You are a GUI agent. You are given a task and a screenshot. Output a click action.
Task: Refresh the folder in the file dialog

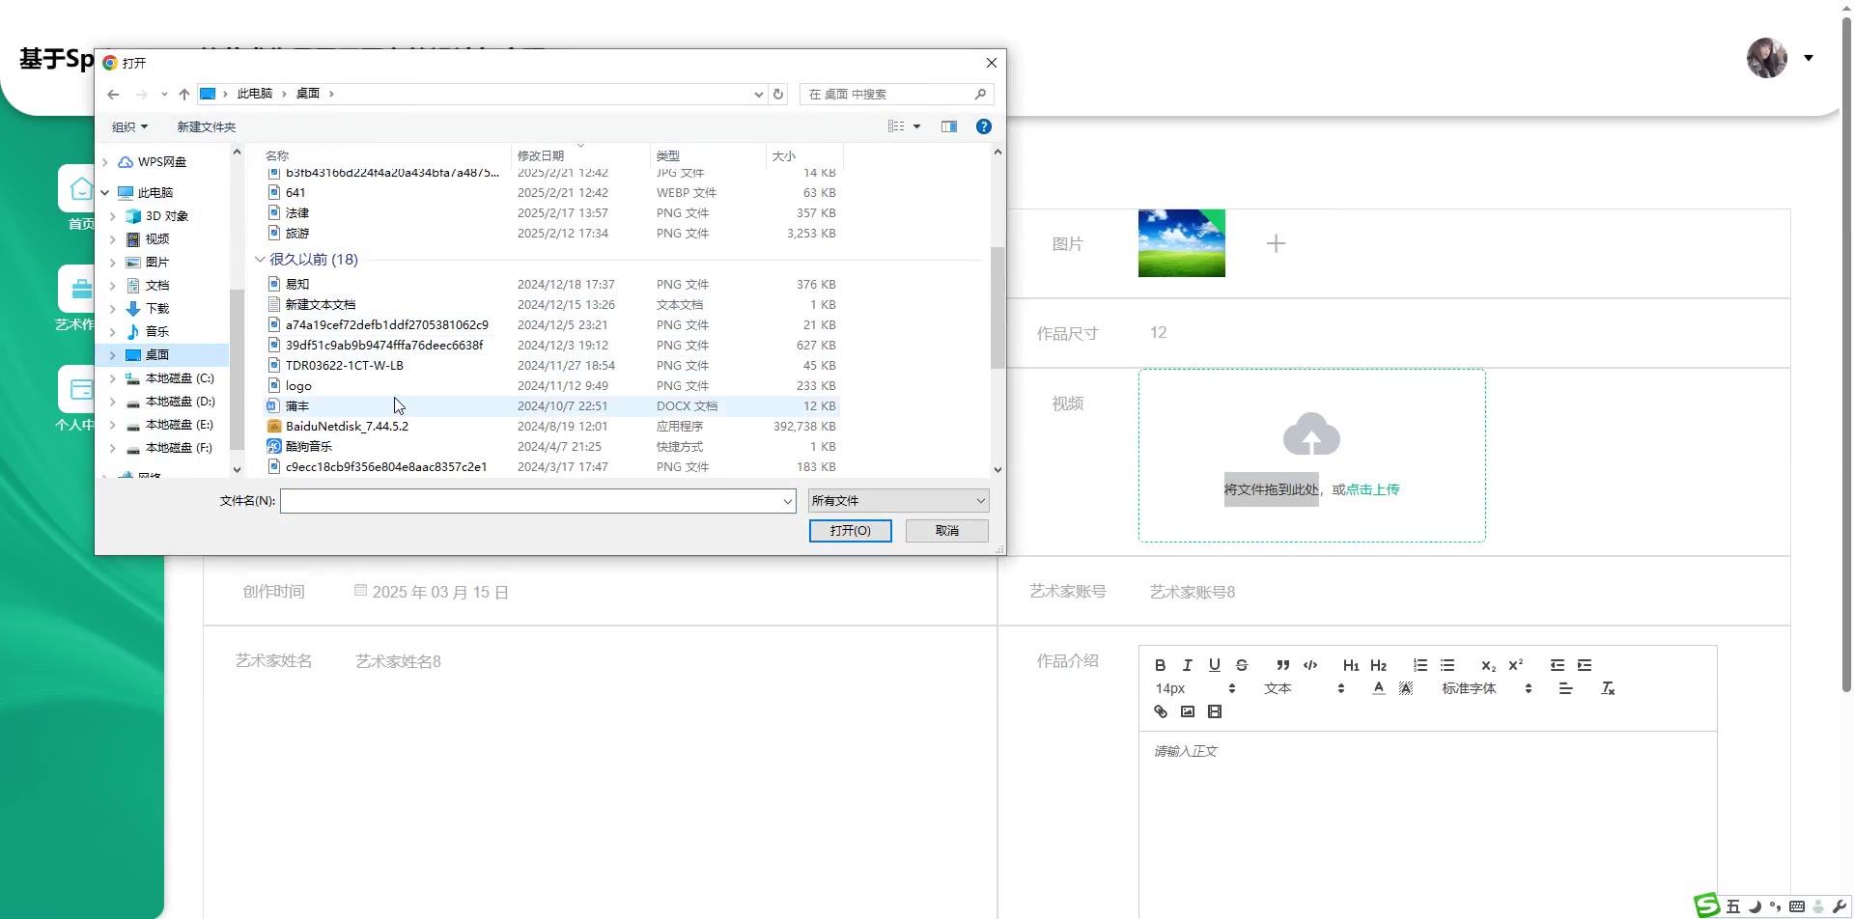coord(778,94)
